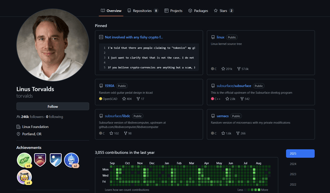Open the Mars 2020 Contributor badge
This screenshot has width=330, height=193.
(x=40, y=160)
